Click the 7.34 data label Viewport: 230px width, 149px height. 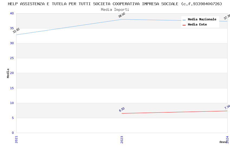point(227,107)
